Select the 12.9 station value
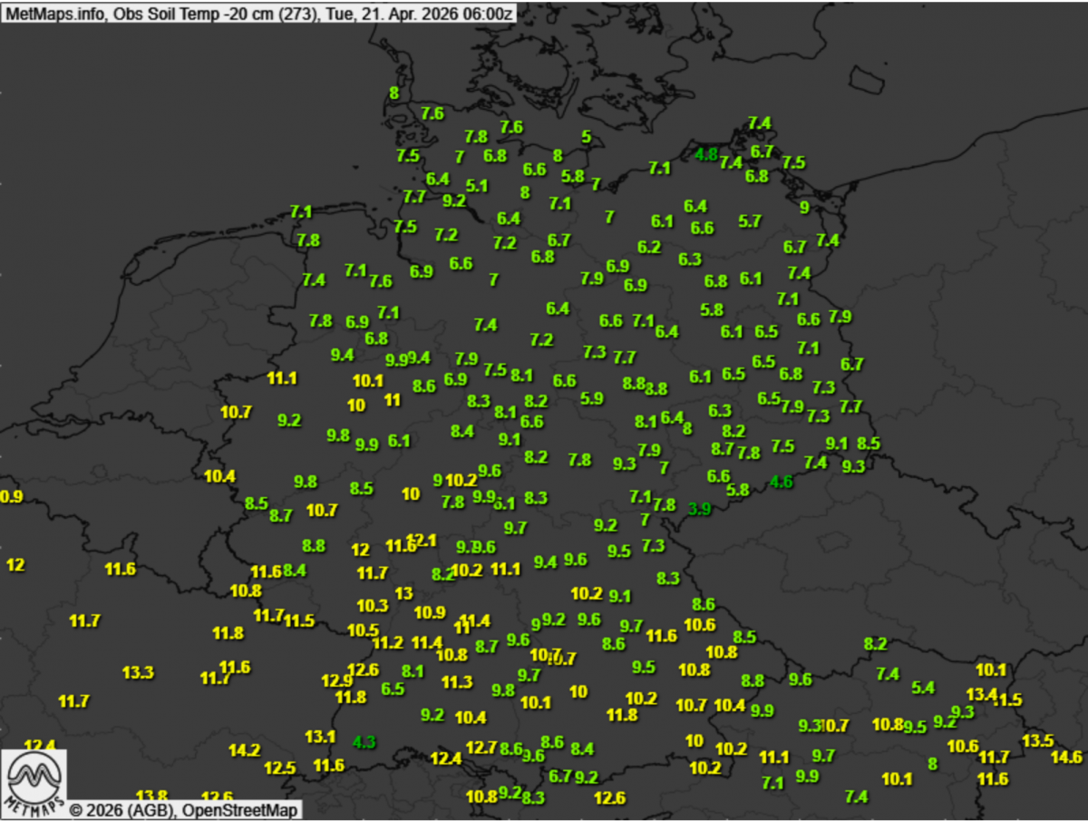Viewport: 1088px width, 821px height. tap(336, 680)
